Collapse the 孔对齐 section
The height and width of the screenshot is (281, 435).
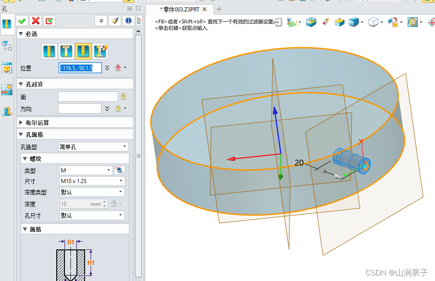click(x=21, y=84)
